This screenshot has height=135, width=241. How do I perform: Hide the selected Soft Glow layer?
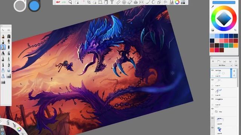pos(212,70)
